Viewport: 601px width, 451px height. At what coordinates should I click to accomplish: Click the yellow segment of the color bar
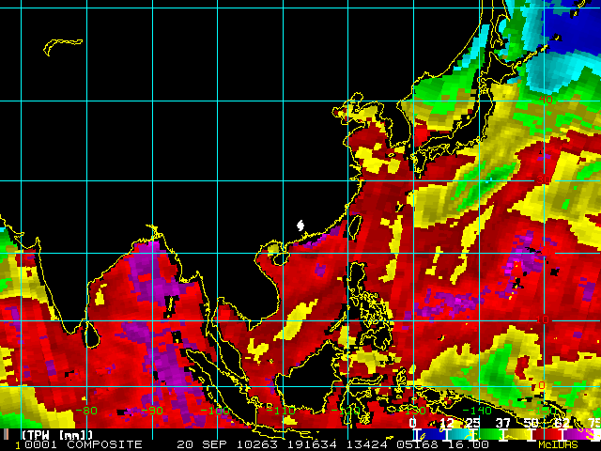click(516, 434)
